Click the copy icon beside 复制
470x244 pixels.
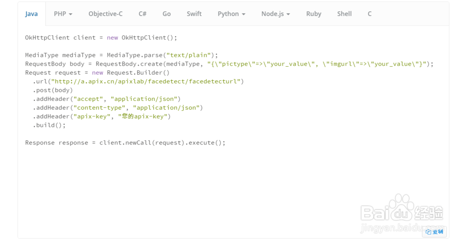click(x=428, y=232)
